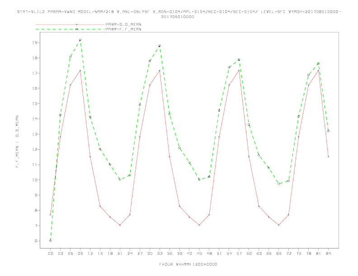Click x-axis tick label 69
The width and height of the screenshot is (358, 276).
(x=279, y=253)
